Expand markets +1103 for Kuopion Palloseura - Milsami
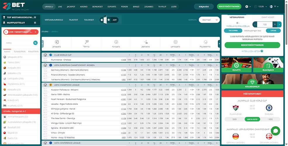 123,90
